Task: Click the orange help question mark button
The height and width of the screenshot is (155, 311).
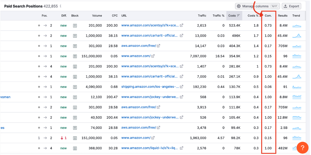Action: pos(302,148)
